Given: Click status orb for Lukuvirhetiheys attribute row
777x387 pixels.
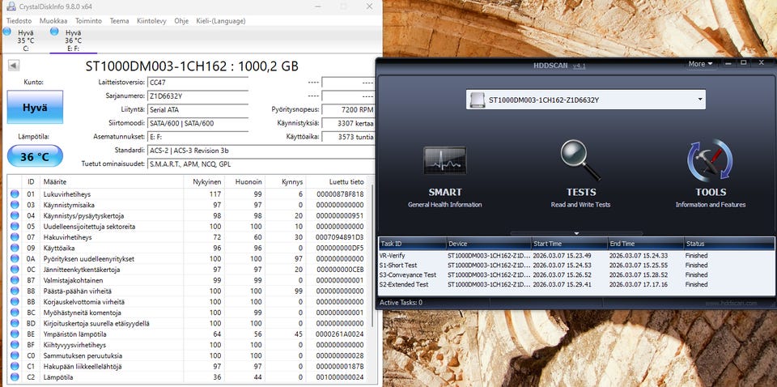Looking at the screenshot, I should click(x=14, y=194).
